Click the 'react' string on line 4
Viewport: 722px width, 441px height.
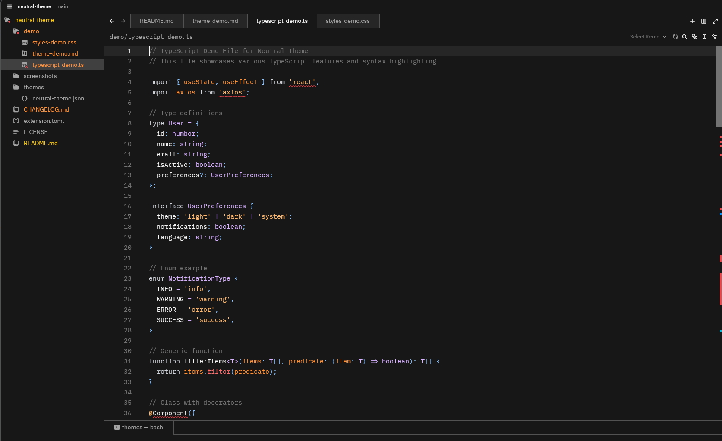click(x=303, y=82)
